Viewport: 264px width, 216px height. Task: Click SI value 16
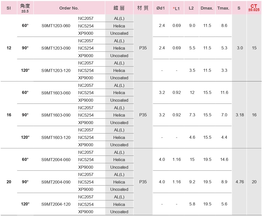click(x=9, y=115)
